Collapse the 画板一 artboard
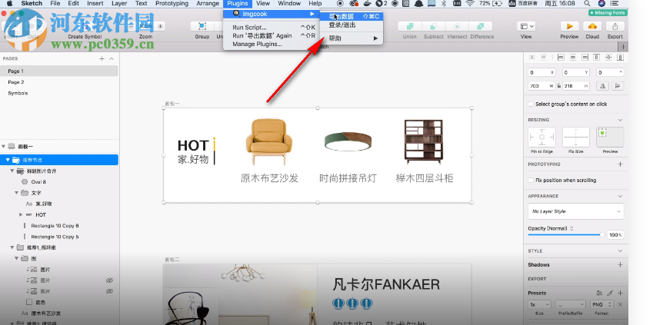The width and height of the screenshot is (663, 325). (x=3, y=146)
